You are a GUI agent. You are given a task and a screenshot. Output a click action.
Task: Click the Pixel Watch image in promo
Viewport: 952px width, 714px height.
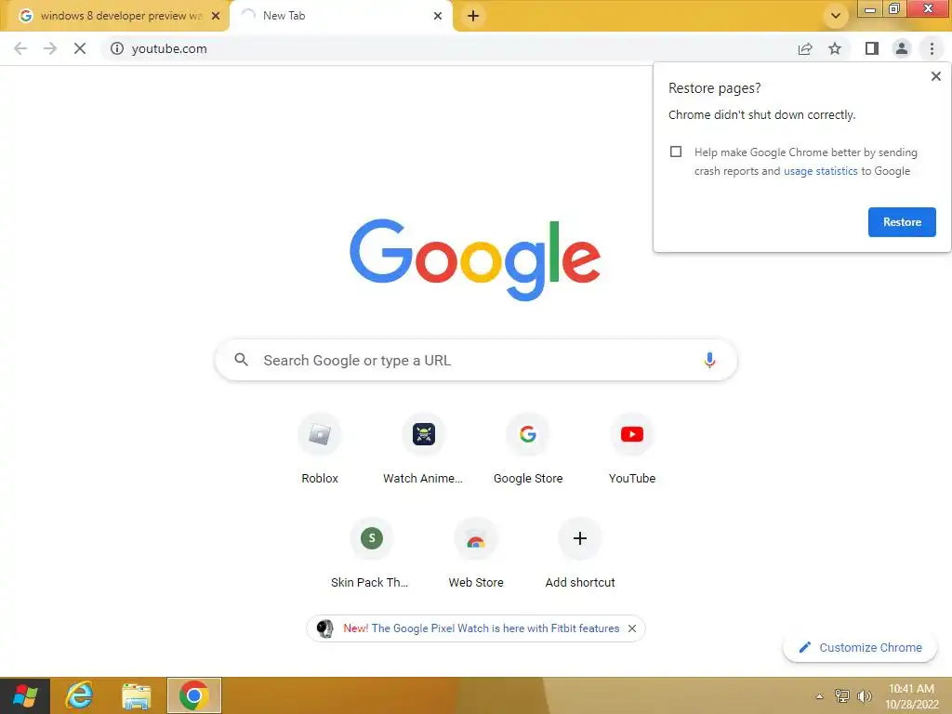[x=324, y=628]
